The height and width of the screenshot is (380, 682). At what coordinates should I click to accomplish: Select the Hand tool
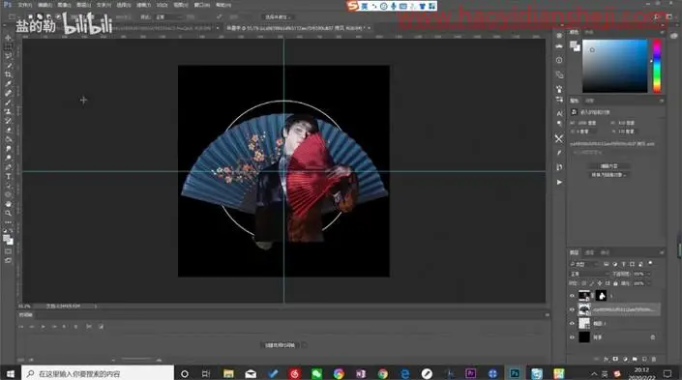(x=8, y=204)
